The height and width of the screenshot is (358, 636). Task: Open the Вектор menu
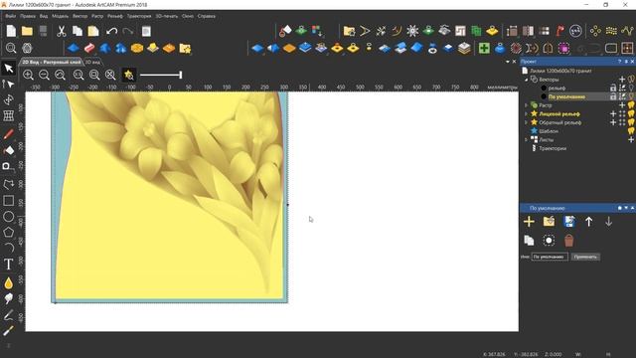79,16
